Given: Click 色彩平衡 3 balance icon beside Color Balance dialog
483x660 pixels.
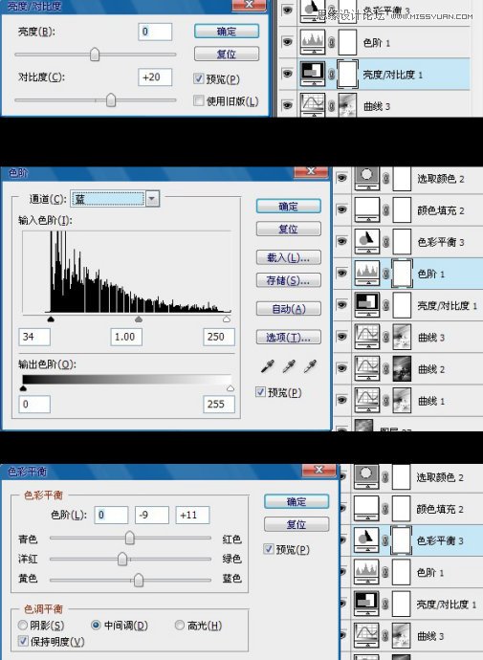Looking at the screenshot, I should pos(366,539).
